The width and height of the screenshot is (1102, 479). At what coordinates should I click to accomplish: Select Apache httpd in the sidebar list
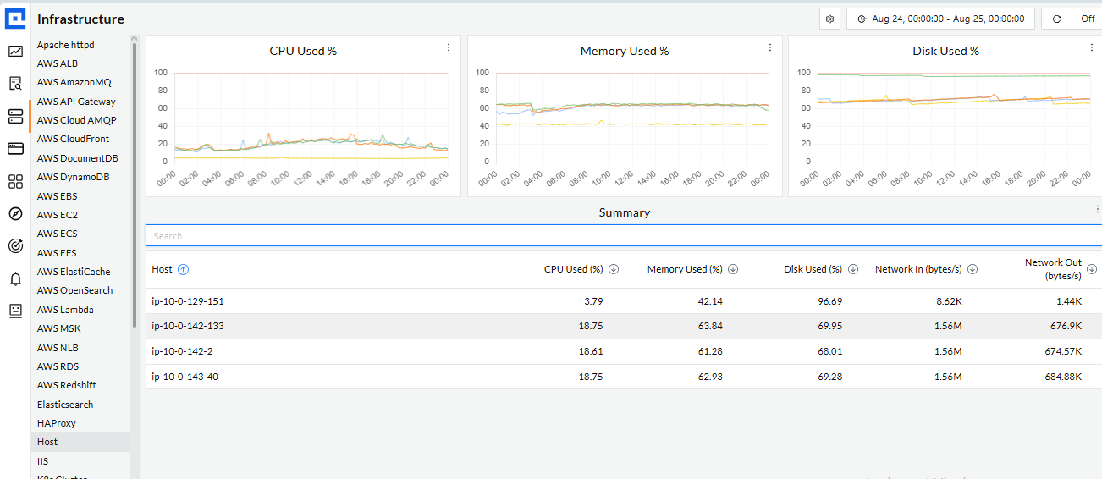coord(66,45)
